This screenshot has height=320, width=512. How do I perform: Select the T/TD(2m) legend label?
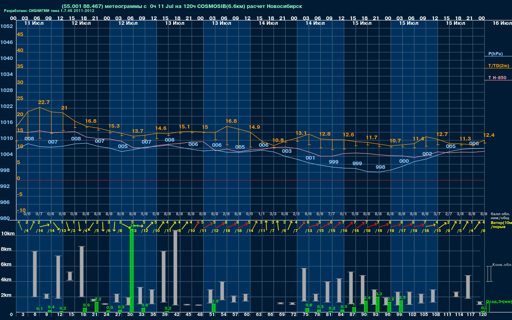pyautogui.click(x=498, y=66)
